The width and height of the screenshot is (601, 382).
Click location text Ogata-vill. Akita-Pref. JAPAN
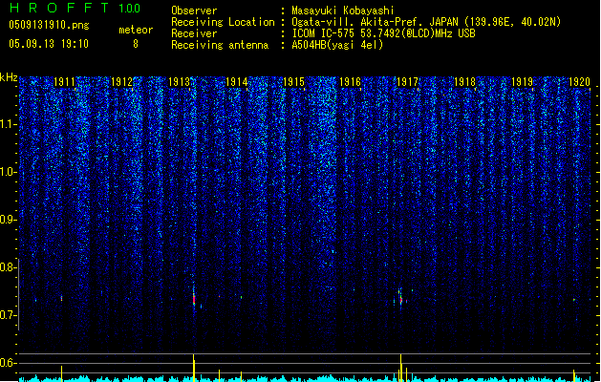tap(375, 22)
